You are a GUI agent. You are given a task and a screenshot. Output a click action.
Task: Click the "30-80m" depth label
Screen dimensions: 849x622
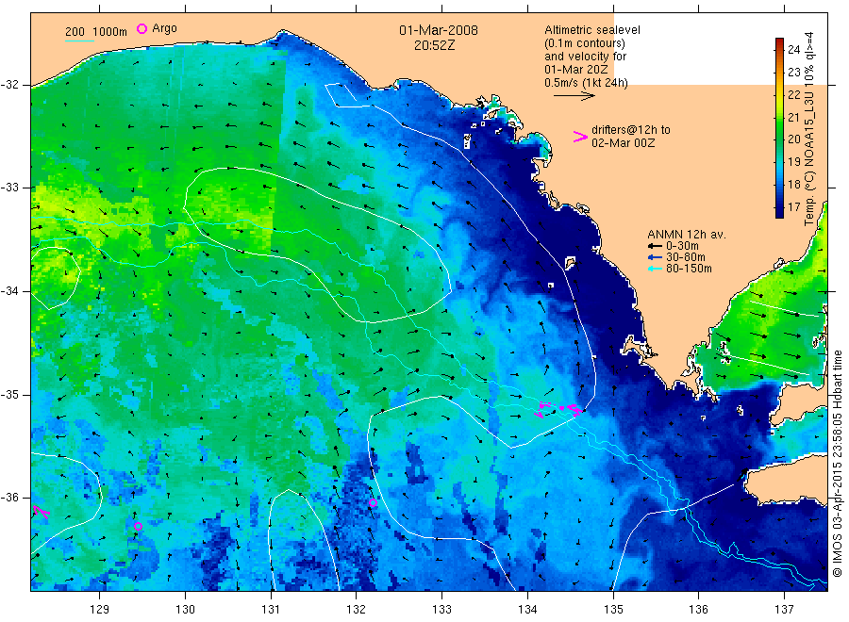[686, 257]
